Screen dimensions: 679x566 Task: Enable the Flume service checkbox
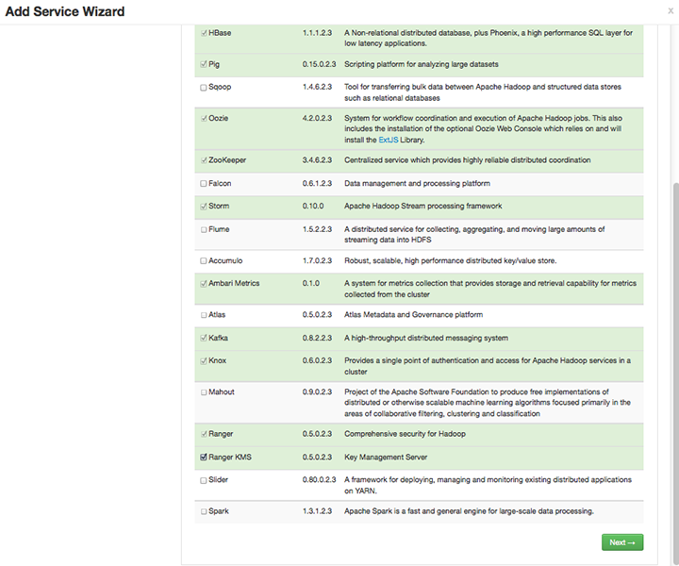pyautogui.click(x=204, y=229)
